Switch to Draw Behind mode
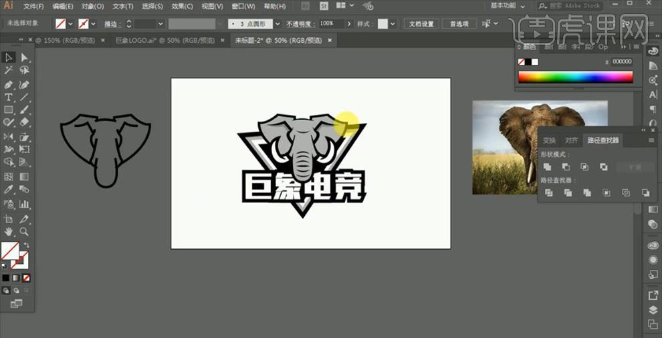 (x=16, y=291)
